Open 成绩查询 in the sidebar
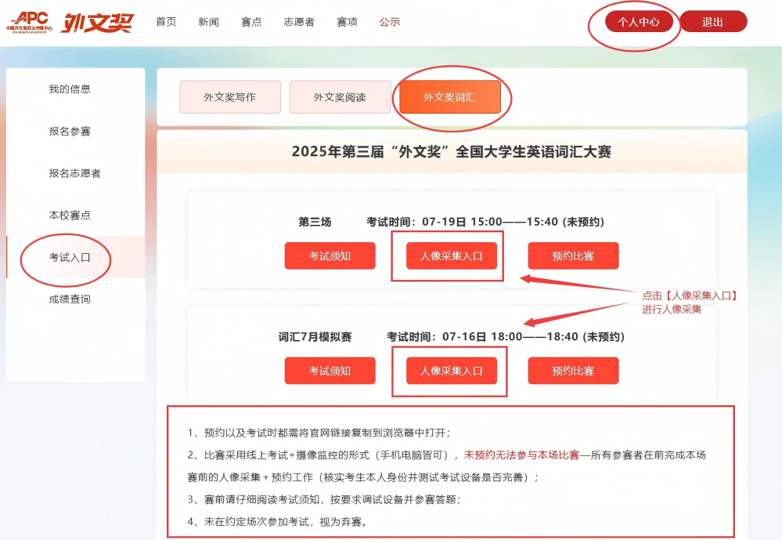The width and height of the screenshot is (782, 540). coord(70,299)
